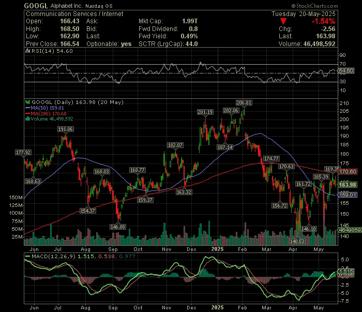
Task: Click the SCTR (LrgCap) value 44.0
Action: point(192,44)
